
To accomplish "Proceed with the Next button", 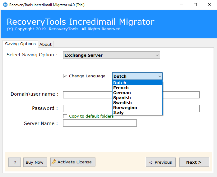I will [194, 162].
